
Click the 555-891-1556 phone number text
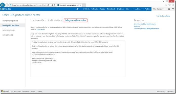click(x=36, y=62)
